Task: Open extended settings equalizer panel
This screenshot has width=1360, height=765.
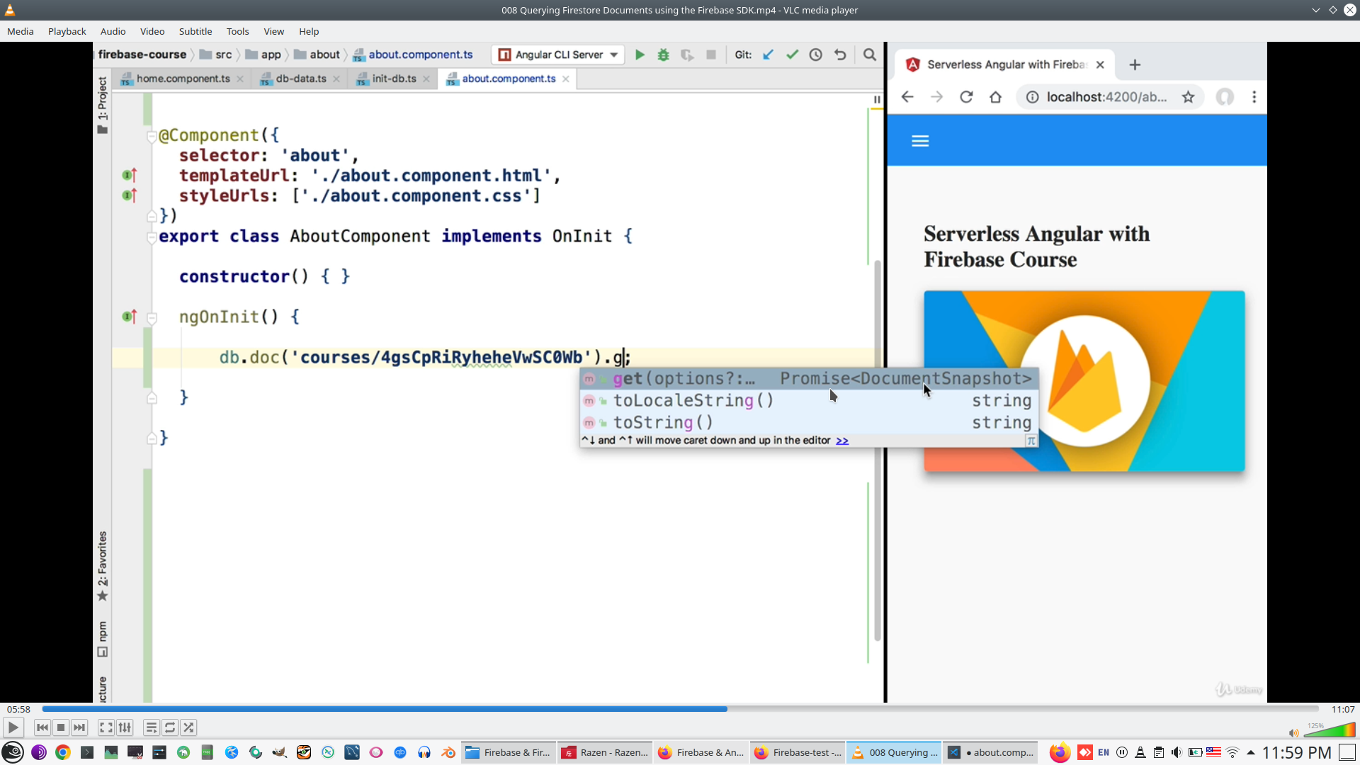Action: pos(125,727)
